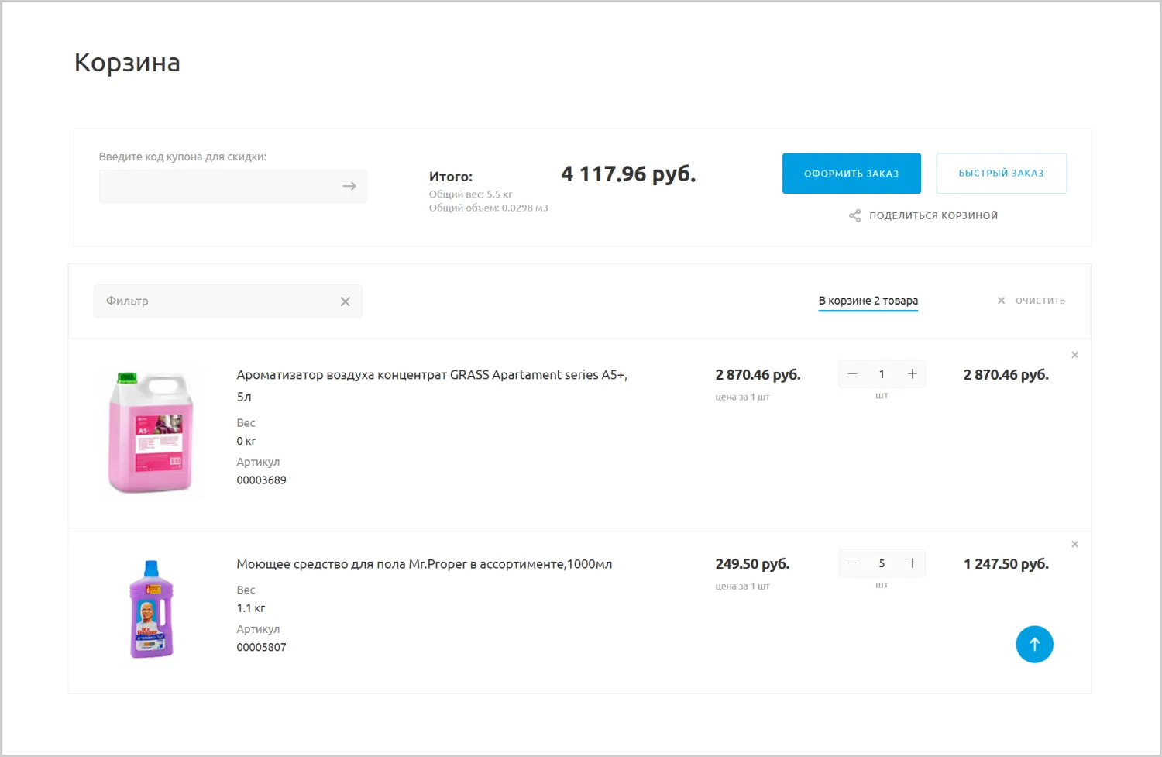
Task: Open the GRASS Apartament series A5+ product title
Action: pyautogui.click(x=431, y=385)
